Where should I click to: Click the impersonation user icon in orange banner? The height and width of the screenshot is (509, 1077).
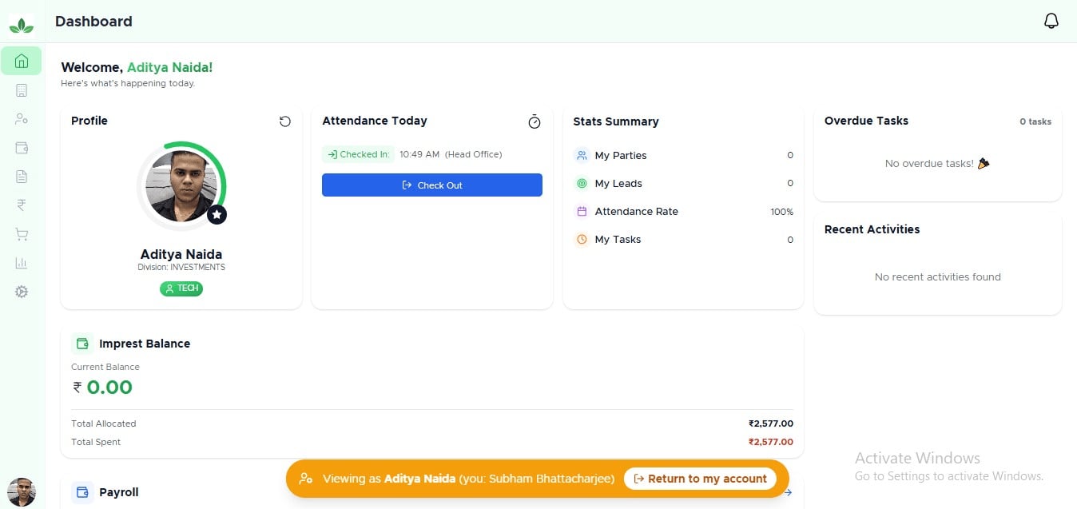tap(305, 479)
